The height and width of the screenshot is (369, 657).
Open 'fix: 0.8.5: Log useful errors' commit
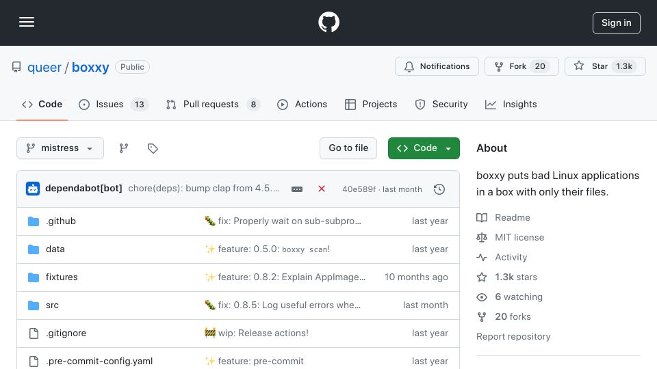pos(283,305)
